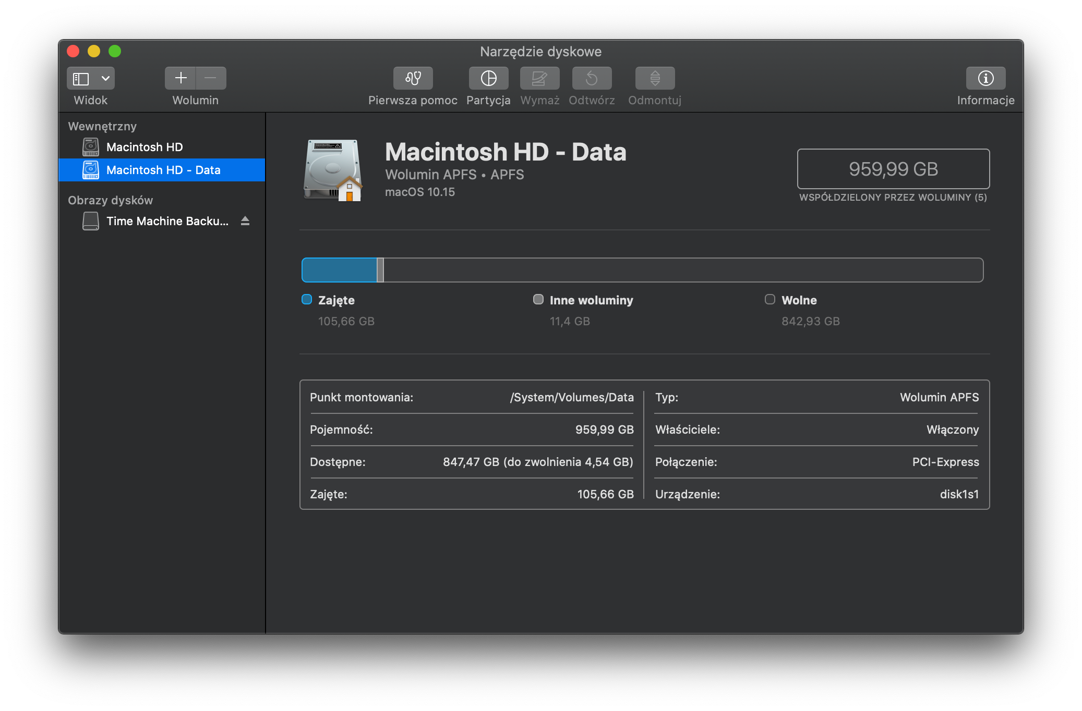Click the 842,93 GB free value
This screenshot has width=1082, height=711.
click(x=811, y=321)
